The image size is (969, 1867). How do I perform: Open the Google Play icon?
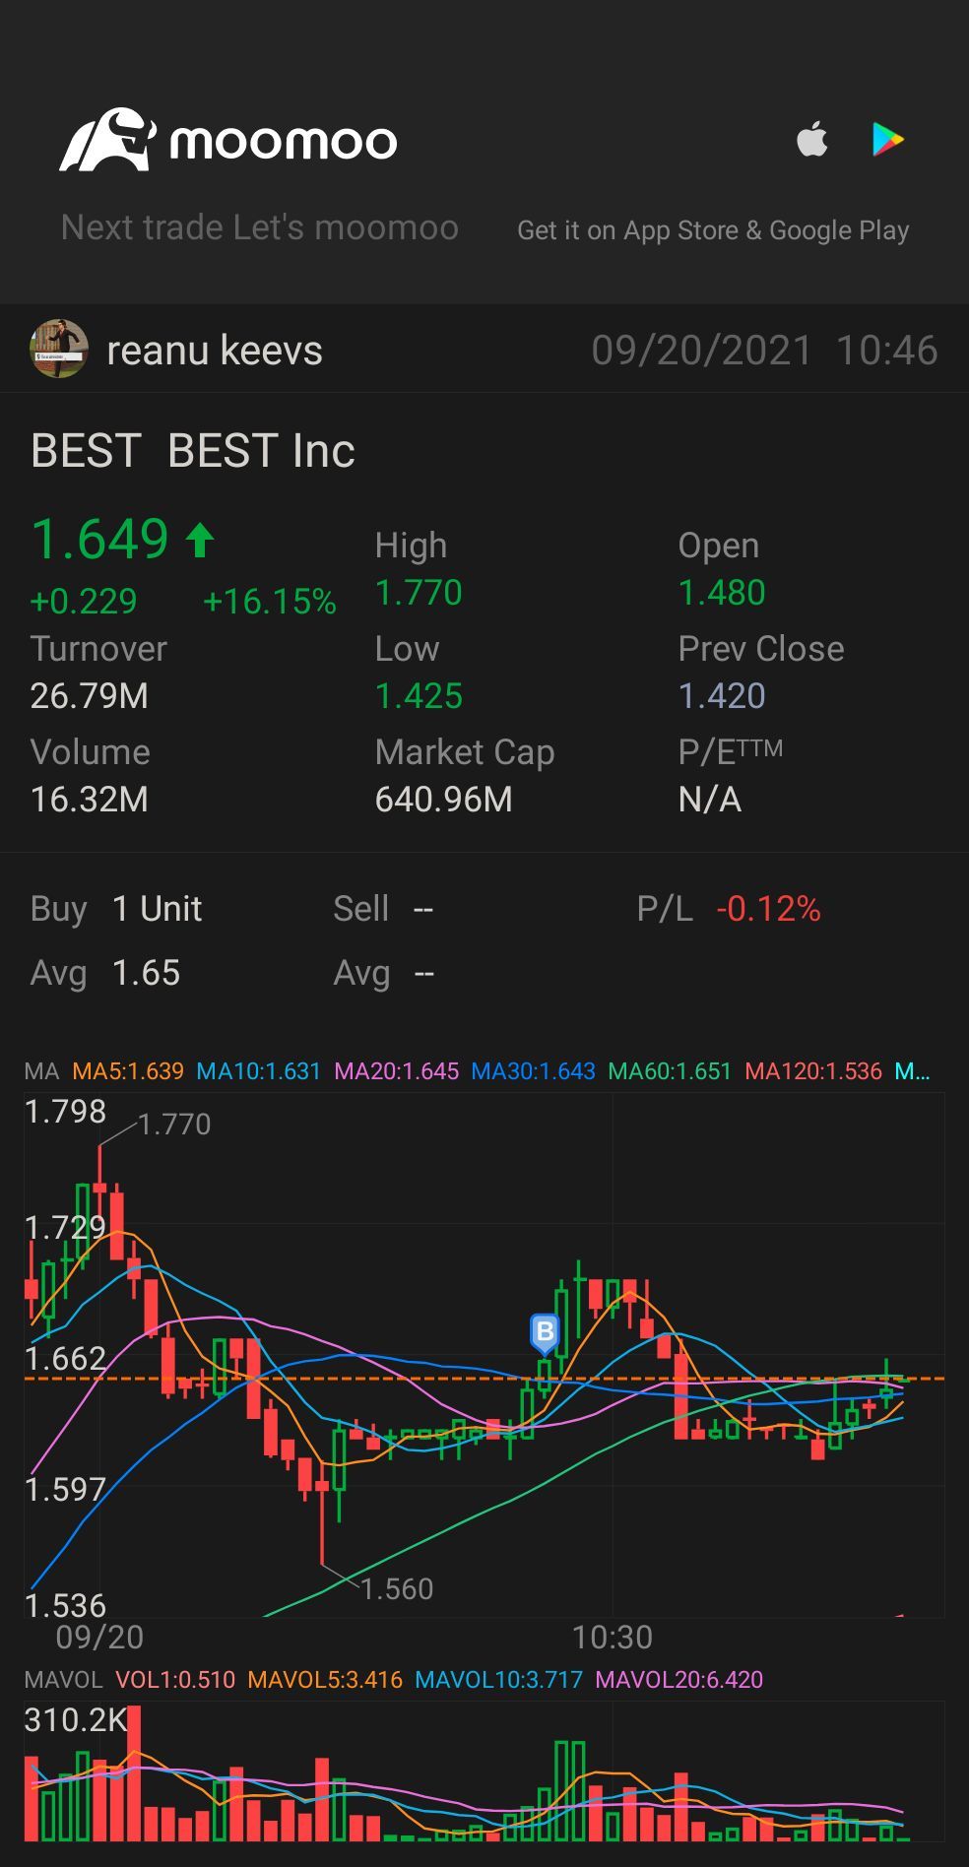888,140
